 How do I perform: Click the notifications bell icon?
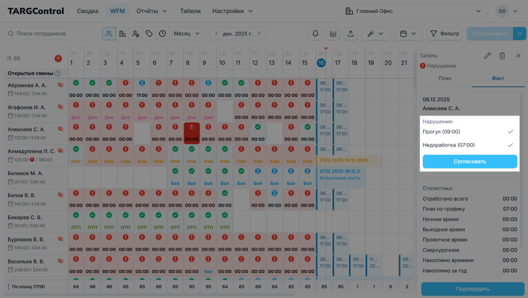coord(315,34)
